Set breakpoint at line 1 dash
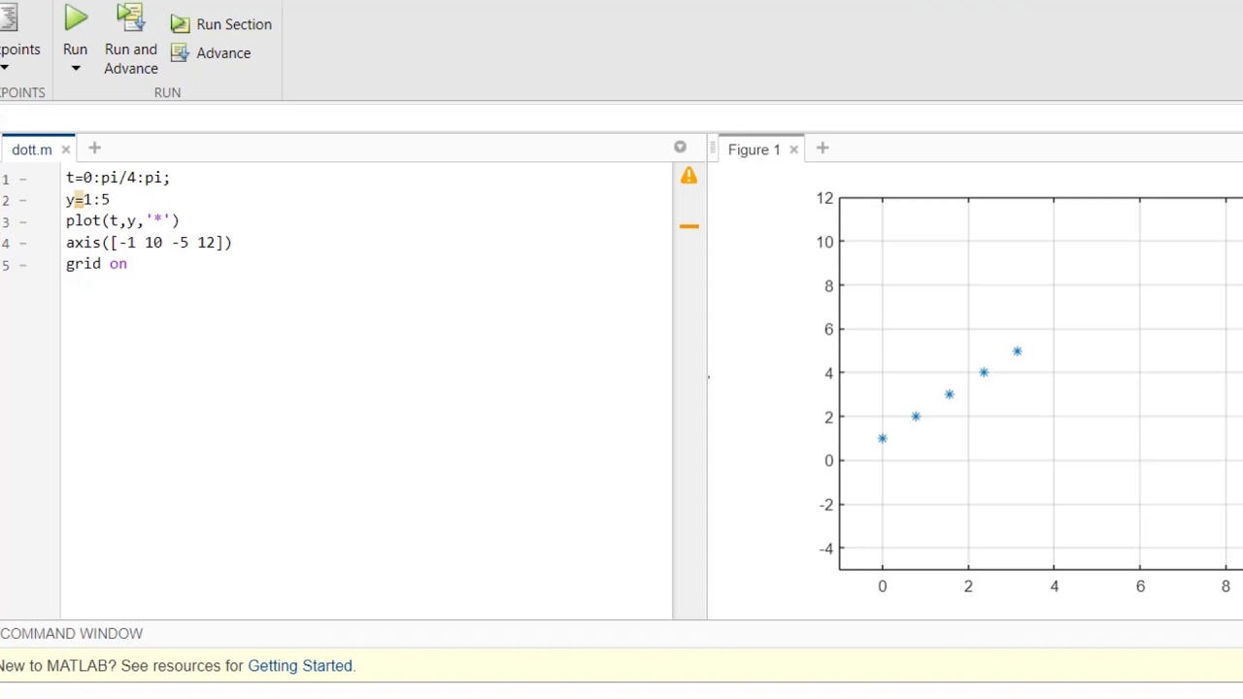Image resolution: width=1243 pixels, height=699 pixels. (x=22, y=179)
